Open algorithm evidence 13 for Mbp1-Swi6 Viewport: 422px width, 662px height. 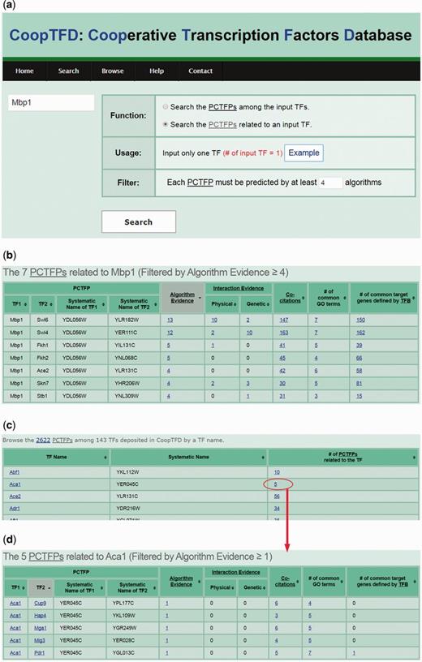click(x=170, y=320)
